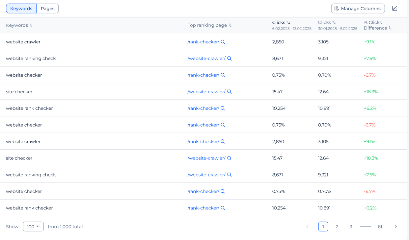Open /rank-checker/ link in topmost website crawler row
The image size is (409, 240).
point(203,42)
